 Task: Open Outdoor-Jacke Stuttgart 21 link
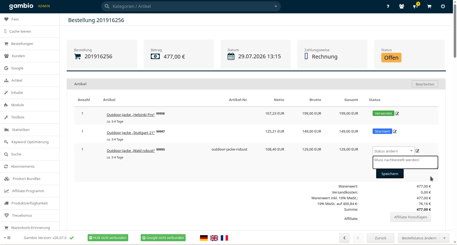pos(131,133)
